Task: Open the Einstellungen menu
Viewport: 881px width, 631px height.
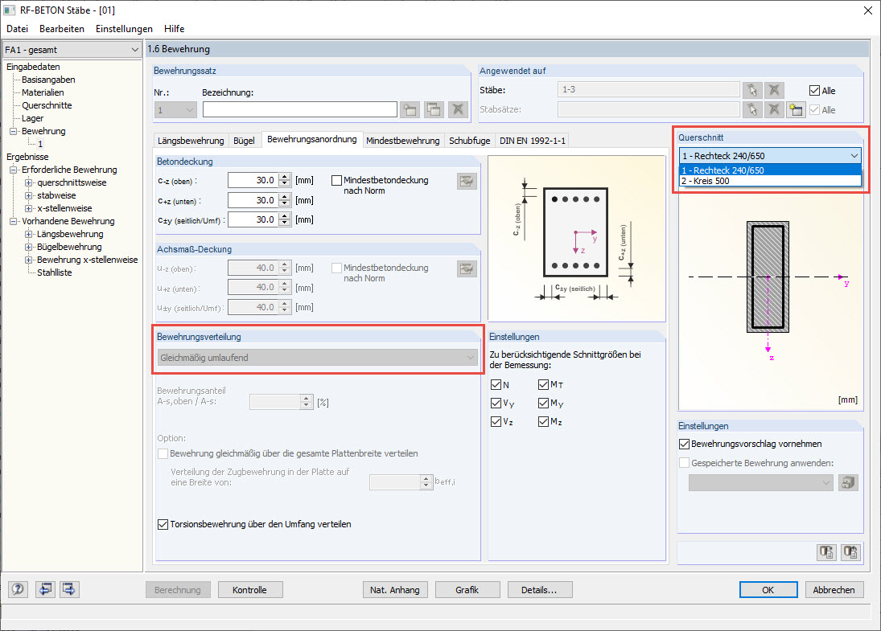Action: click(x=124, y=29)
